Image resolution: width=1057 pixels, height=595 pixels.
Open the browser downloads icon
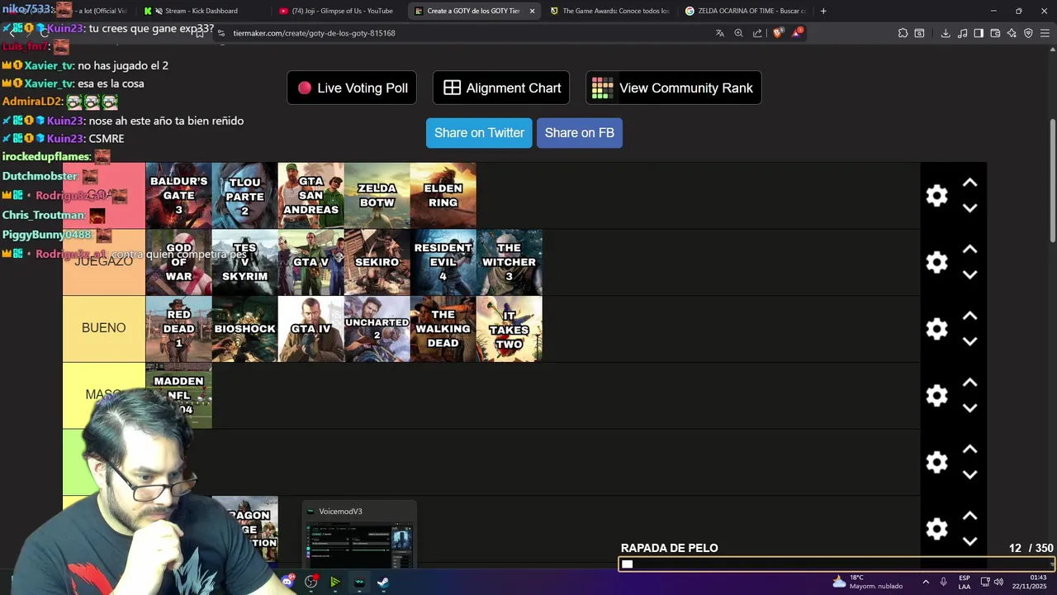(946, 33)
